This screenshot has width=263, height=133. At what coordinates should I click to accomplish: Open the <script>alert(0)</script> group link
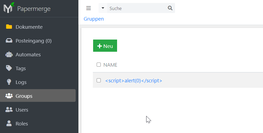click(134, 81)
